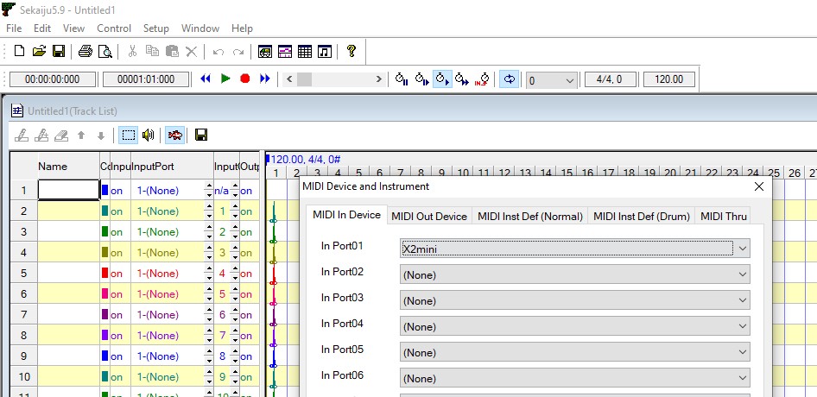Image resolution: width=817 pixels, height=397 pixels.
Task: Step InputPort value for track 4
Action: (x=209, y=253)
